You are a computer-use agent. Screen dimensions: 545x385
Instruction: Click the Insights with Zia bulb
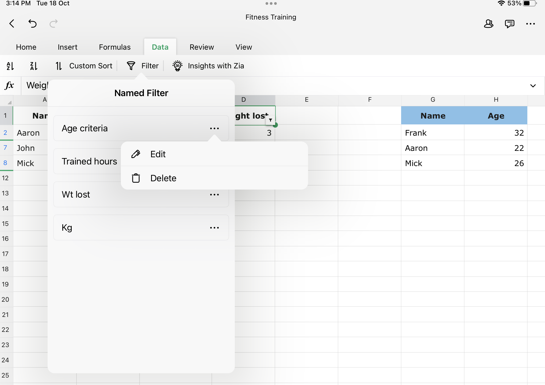tap(178, 66)
